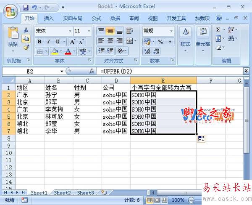Click the Cut scissors icon
Image resolution: width=252 pixels, height=205 pixels.
[x=26, y=30]
